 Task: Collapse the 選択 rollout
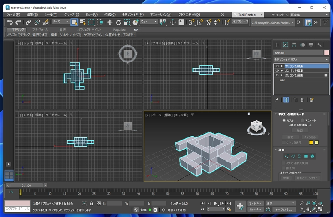(276, 150)
